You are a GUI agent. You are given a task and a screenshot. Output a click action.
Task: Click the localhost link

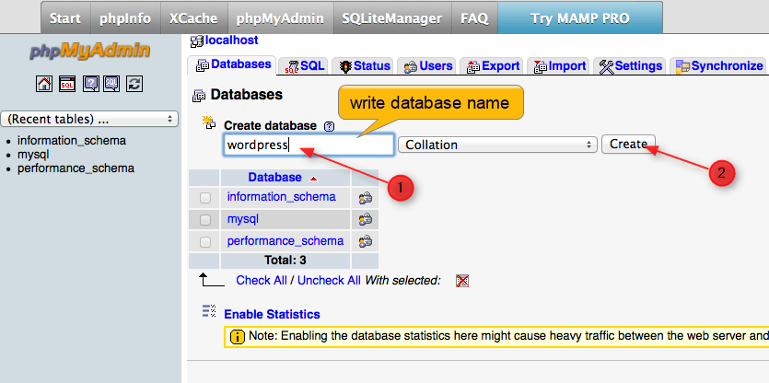(x=232, y=41)
